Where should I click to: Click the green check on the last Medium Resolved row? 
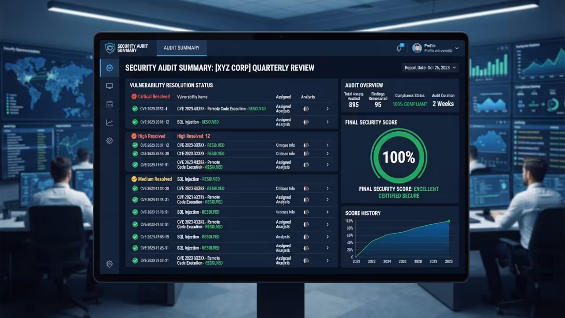pyautogui.click(x=135, y=261)
